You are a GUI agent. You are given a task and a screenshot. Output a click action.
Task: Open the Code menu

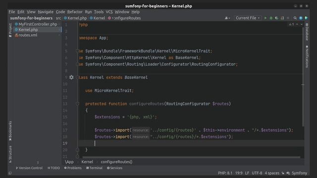(x=60, y=12)
